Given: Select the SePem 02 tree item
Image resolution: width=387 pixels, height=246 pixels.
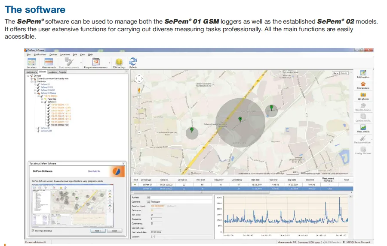Looking at the screenshot, I should (x=45, y=128).
